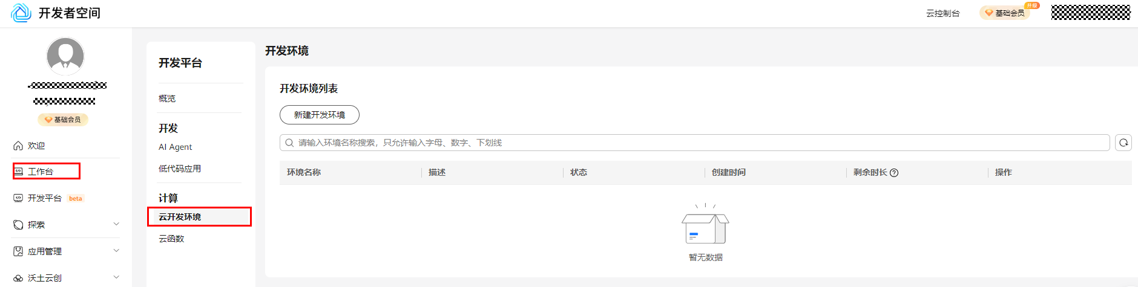Expand the 沃土云创 menu chevron
This screenshot has height=287, width=1138.
coord(116,277)
